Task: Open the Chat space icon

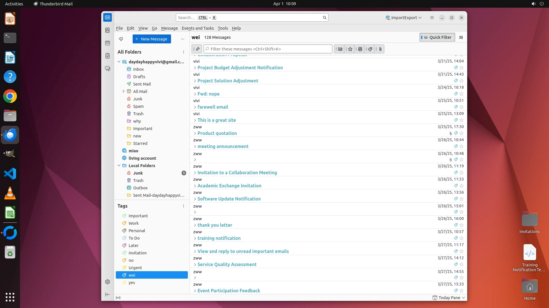Action: pyautogui.click(x=108, y=69)
